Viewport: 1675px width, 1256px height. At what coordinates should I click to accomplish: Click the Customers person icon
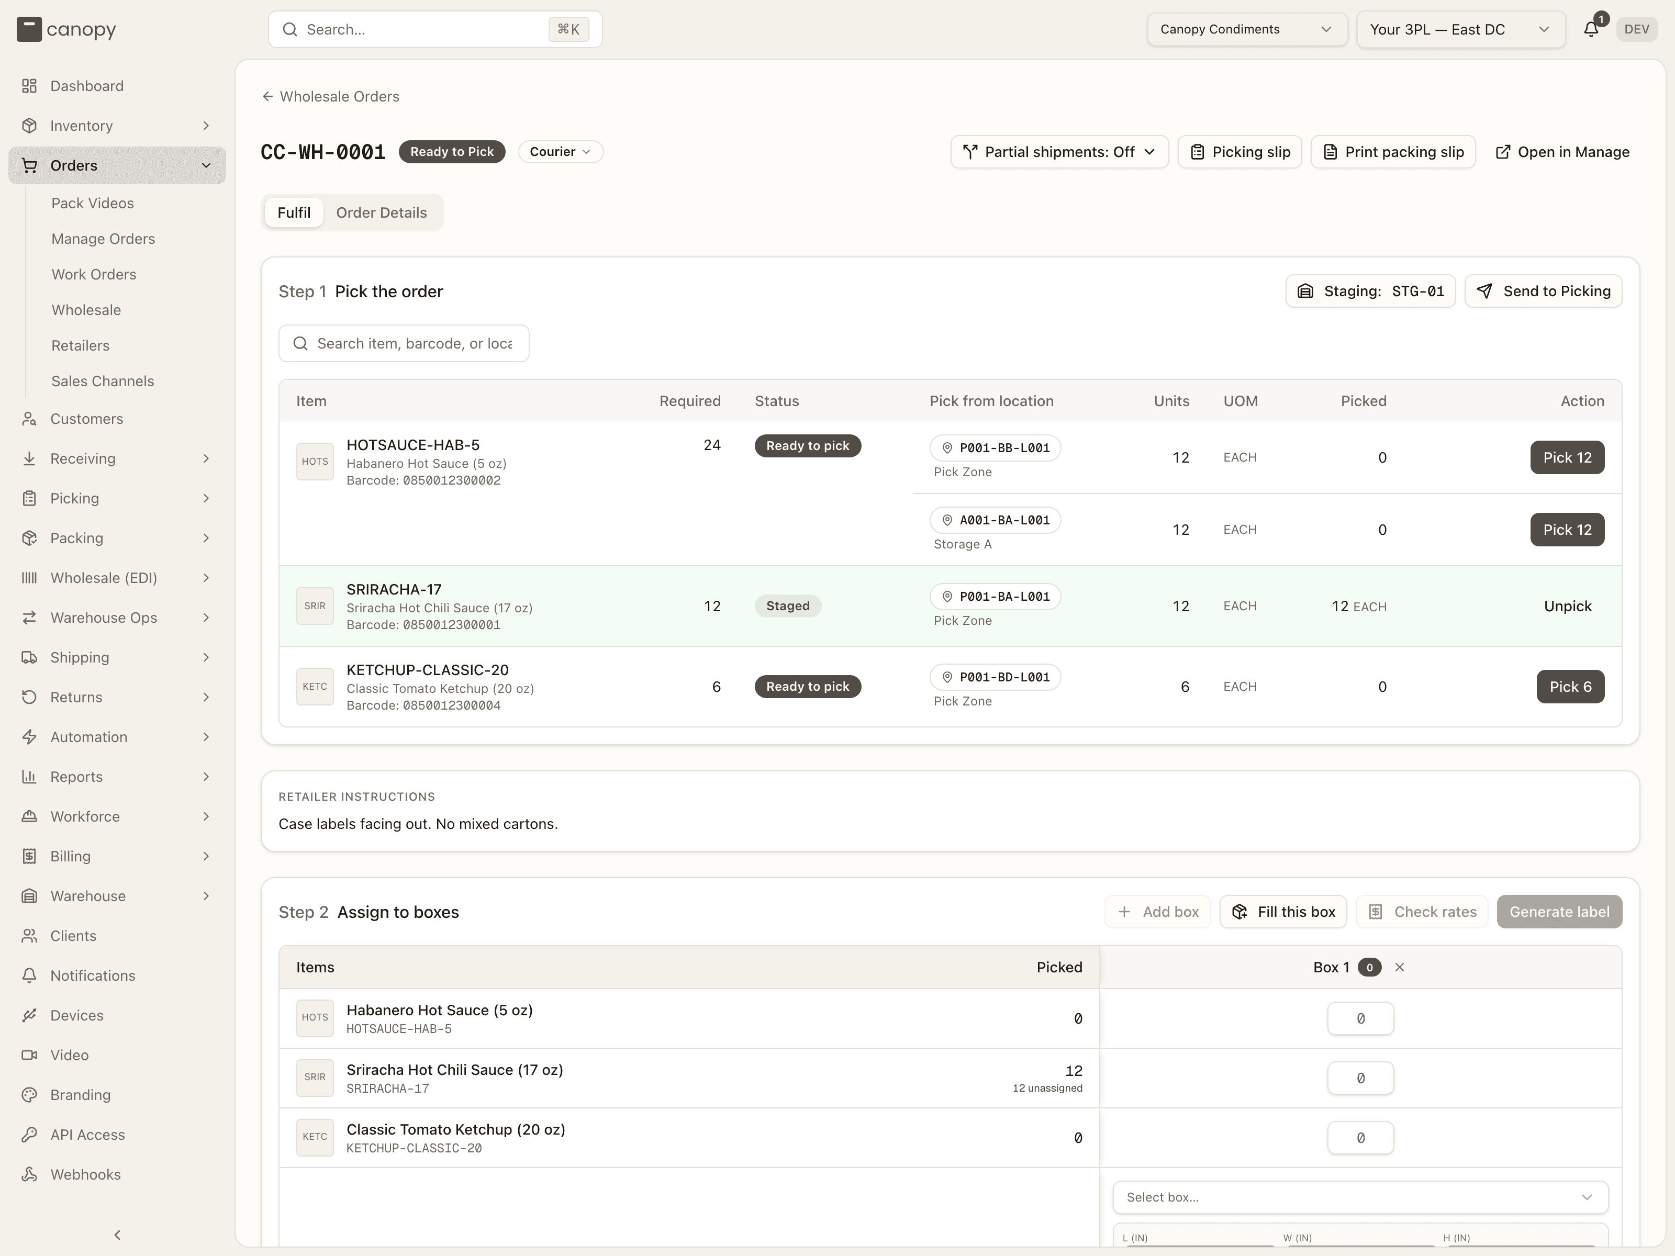29,419
